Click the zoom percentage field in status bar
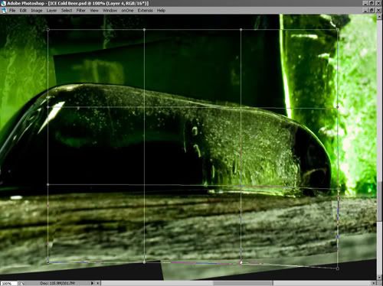 tap(8, 284)
